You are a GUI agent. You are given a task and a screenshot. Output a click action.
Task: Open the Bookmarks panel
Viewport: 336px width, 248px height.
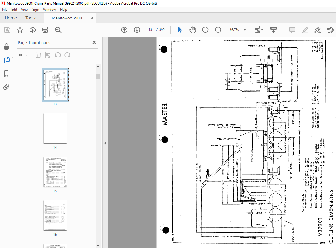tap(6, 74)
